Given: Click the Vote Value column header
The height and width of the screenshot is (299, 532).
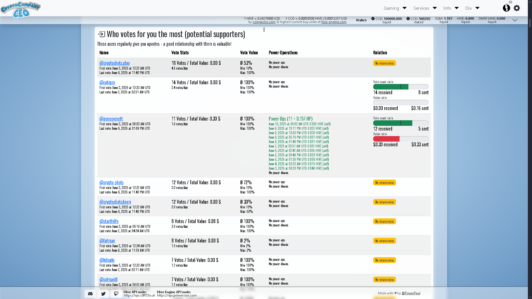Looking at the screenshot, I should coord(249,53).
